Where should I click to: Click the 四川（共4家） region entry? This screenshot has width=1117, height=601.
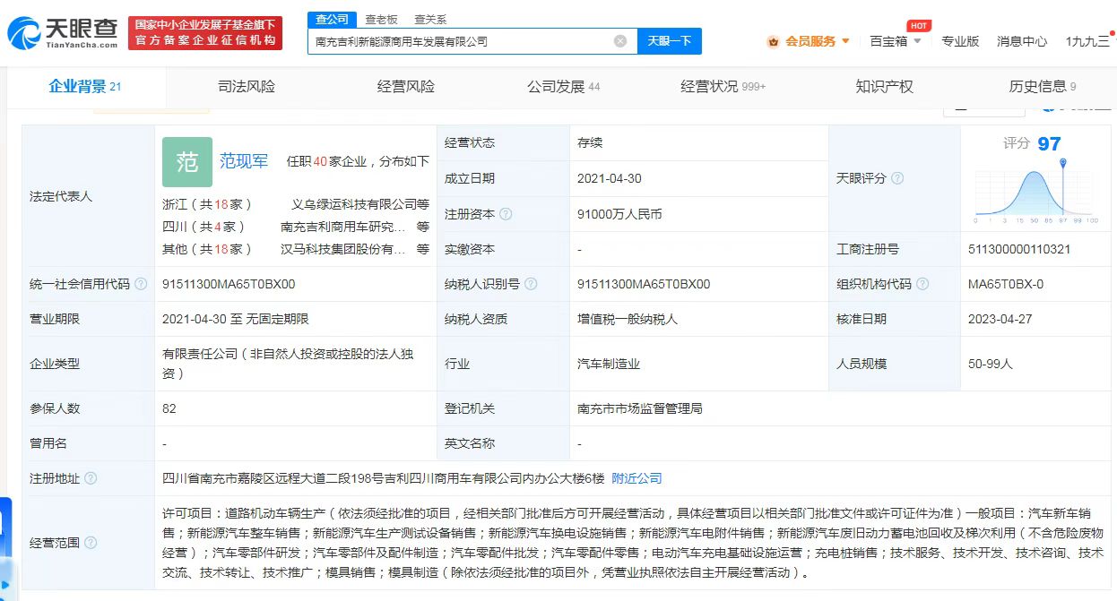tap(203, 227)
